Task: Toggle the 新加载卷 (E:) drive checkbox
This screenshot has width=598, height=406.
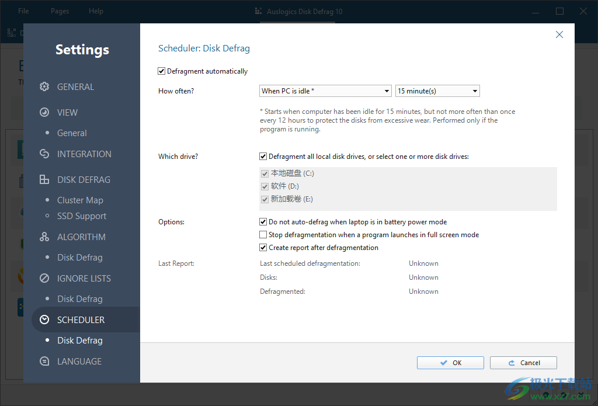Action: tap(265, 199)
